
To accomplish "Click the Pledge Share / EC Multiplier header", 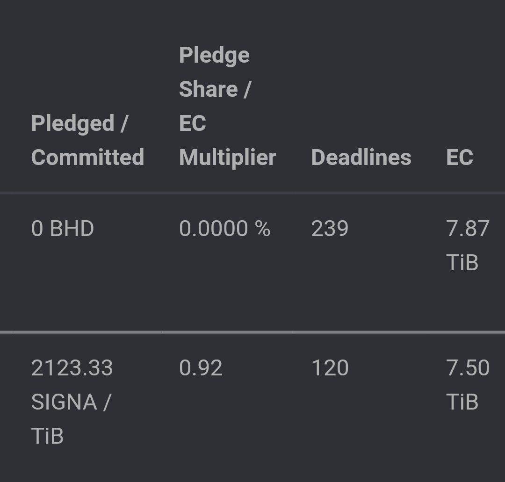I will pos(227,106).
